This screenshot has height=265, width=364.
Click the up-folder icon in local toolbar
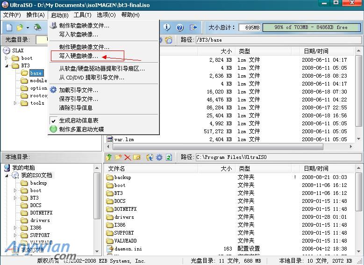pos(109,157)
